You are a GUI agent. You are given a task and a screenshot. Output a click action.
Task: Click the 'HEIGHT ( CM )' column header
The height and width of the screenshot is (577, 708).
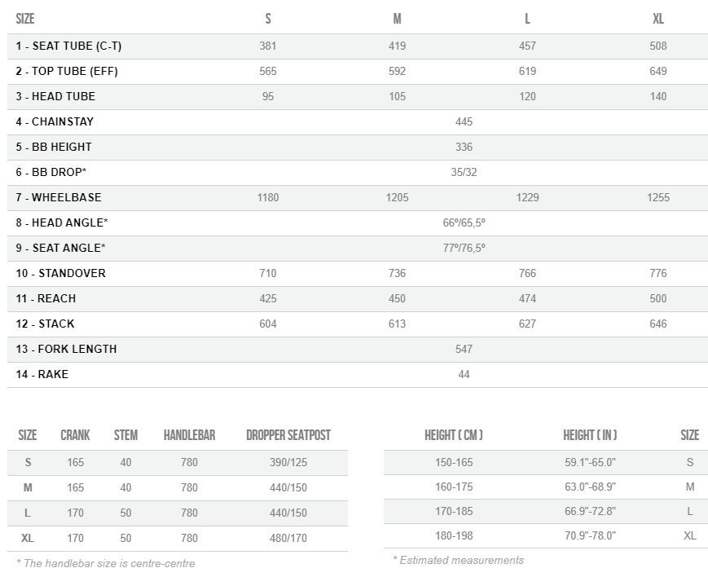coord(454,436)
